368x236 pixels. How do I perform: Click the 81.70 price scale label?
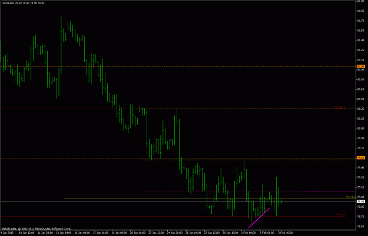pos(361,21)
